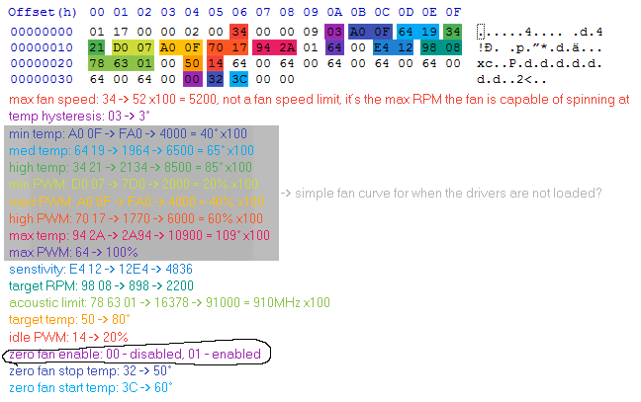
Task: Select the red-highlighted 14 byte
Action: point(216,63)
